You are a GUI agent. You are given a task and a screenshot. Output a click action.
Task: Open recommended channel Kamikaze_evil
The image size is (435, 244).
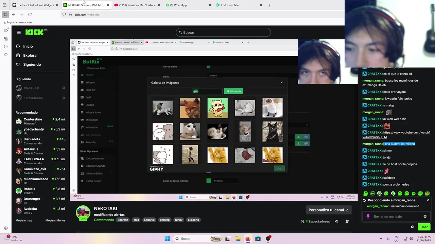coord(40,171)
